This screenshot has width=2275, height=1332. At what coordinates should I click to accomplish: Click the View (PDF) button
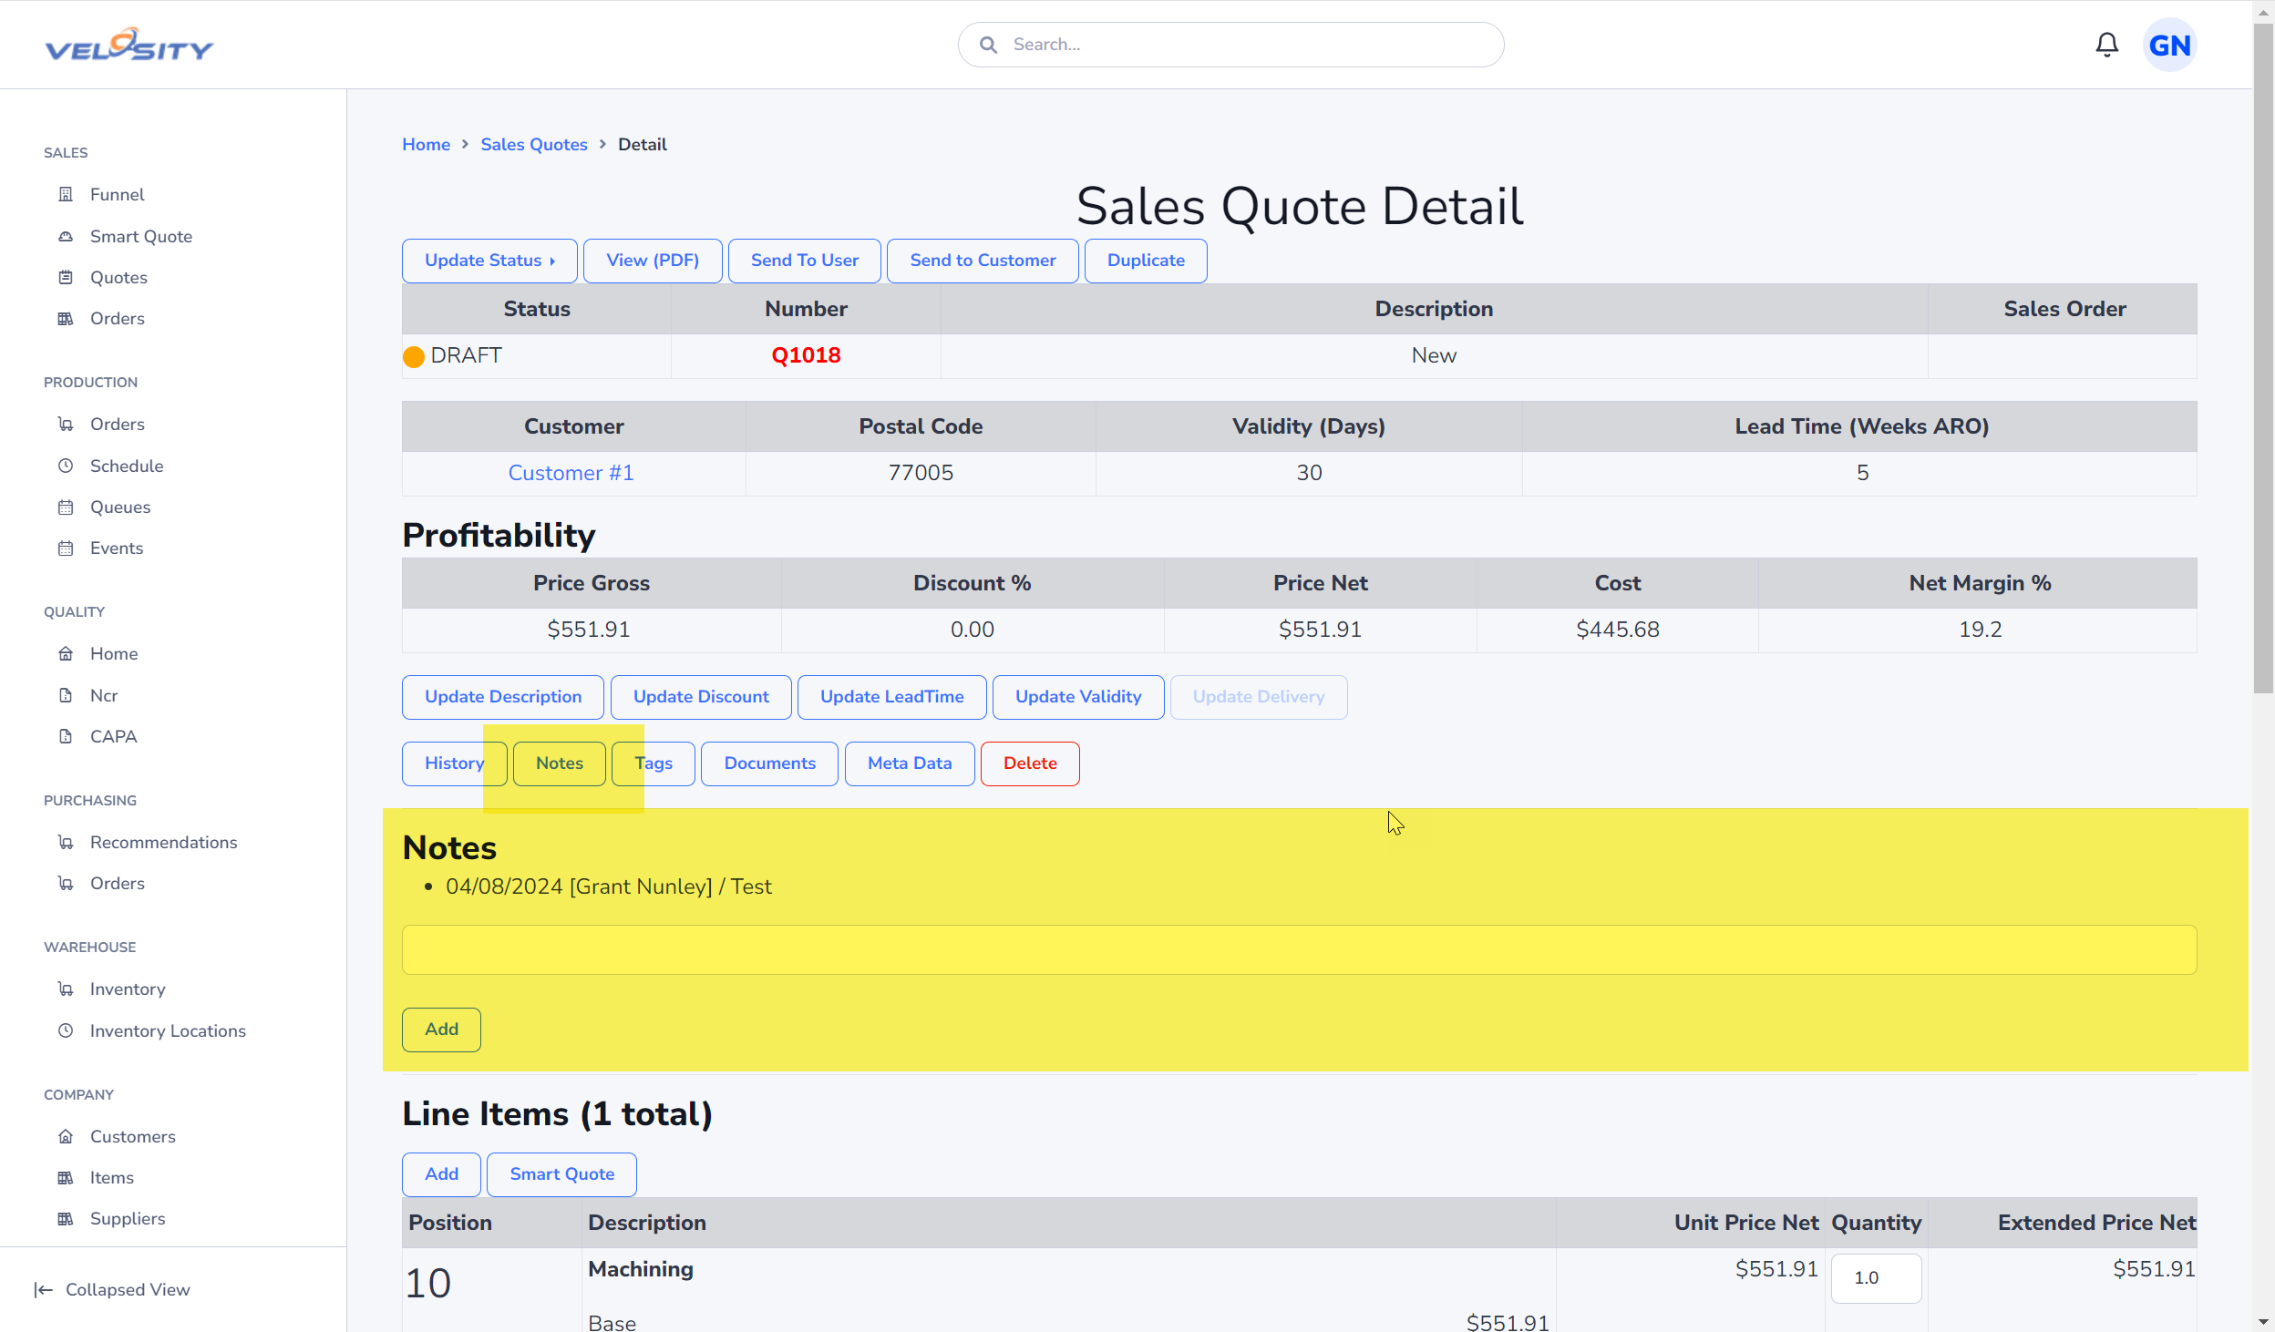653,261
